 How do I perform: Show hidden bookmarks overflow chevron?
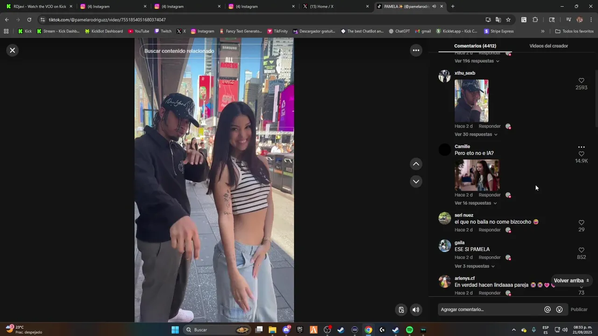[x=542, y=31]
